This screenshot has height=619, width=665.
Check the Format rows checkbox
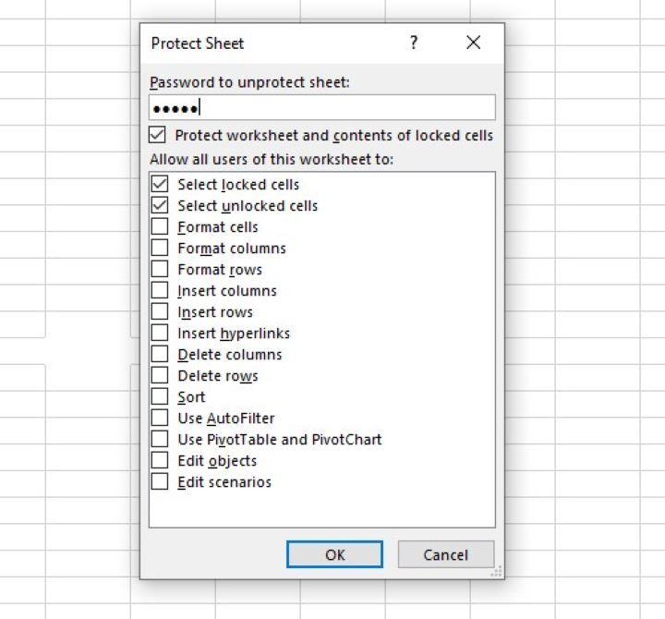pos(160,270)
